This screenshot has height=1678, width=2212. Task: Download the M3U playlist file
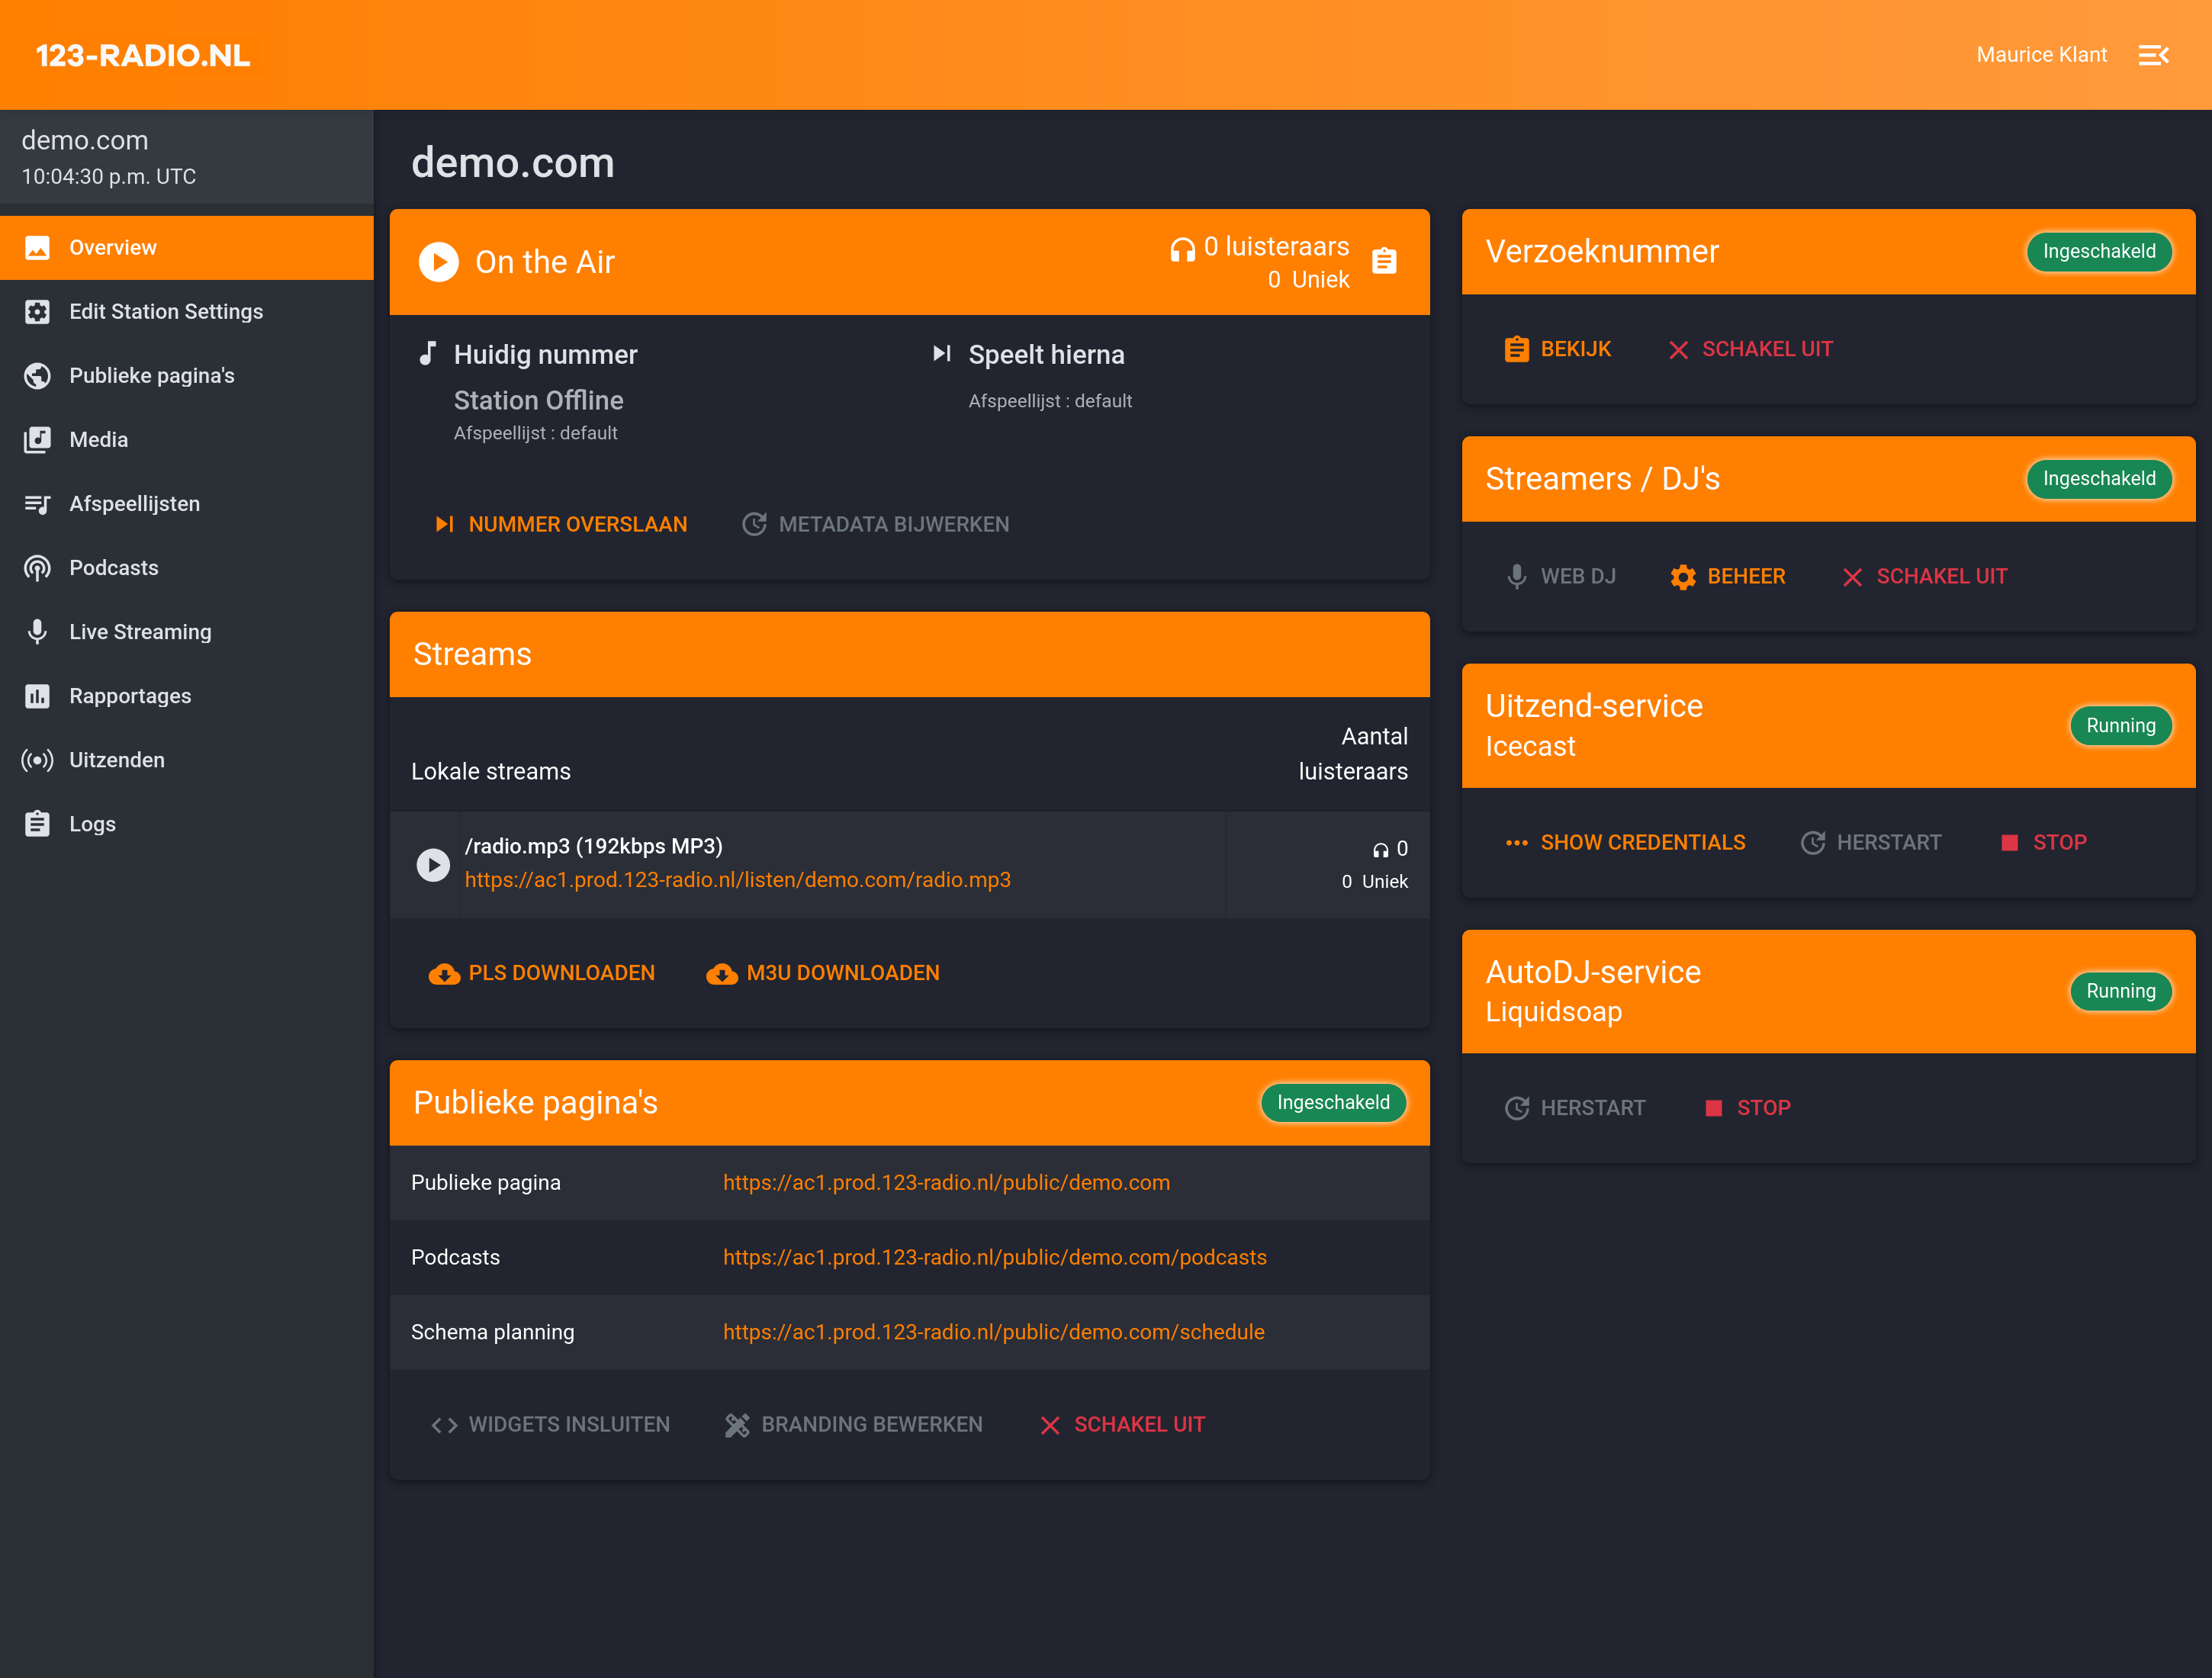click(822, 973)
